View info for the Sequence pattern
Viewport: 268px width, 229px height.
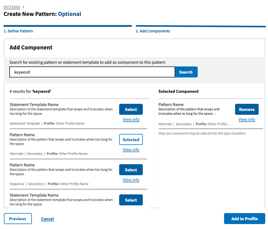coord(131,180)
